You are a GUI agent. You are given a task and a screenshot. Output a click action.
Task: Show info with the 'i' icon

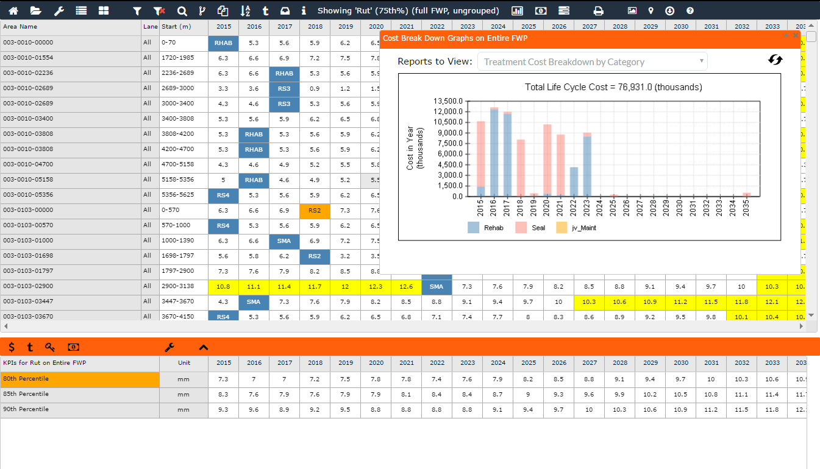pyautogui.click(x=304, y=11)
